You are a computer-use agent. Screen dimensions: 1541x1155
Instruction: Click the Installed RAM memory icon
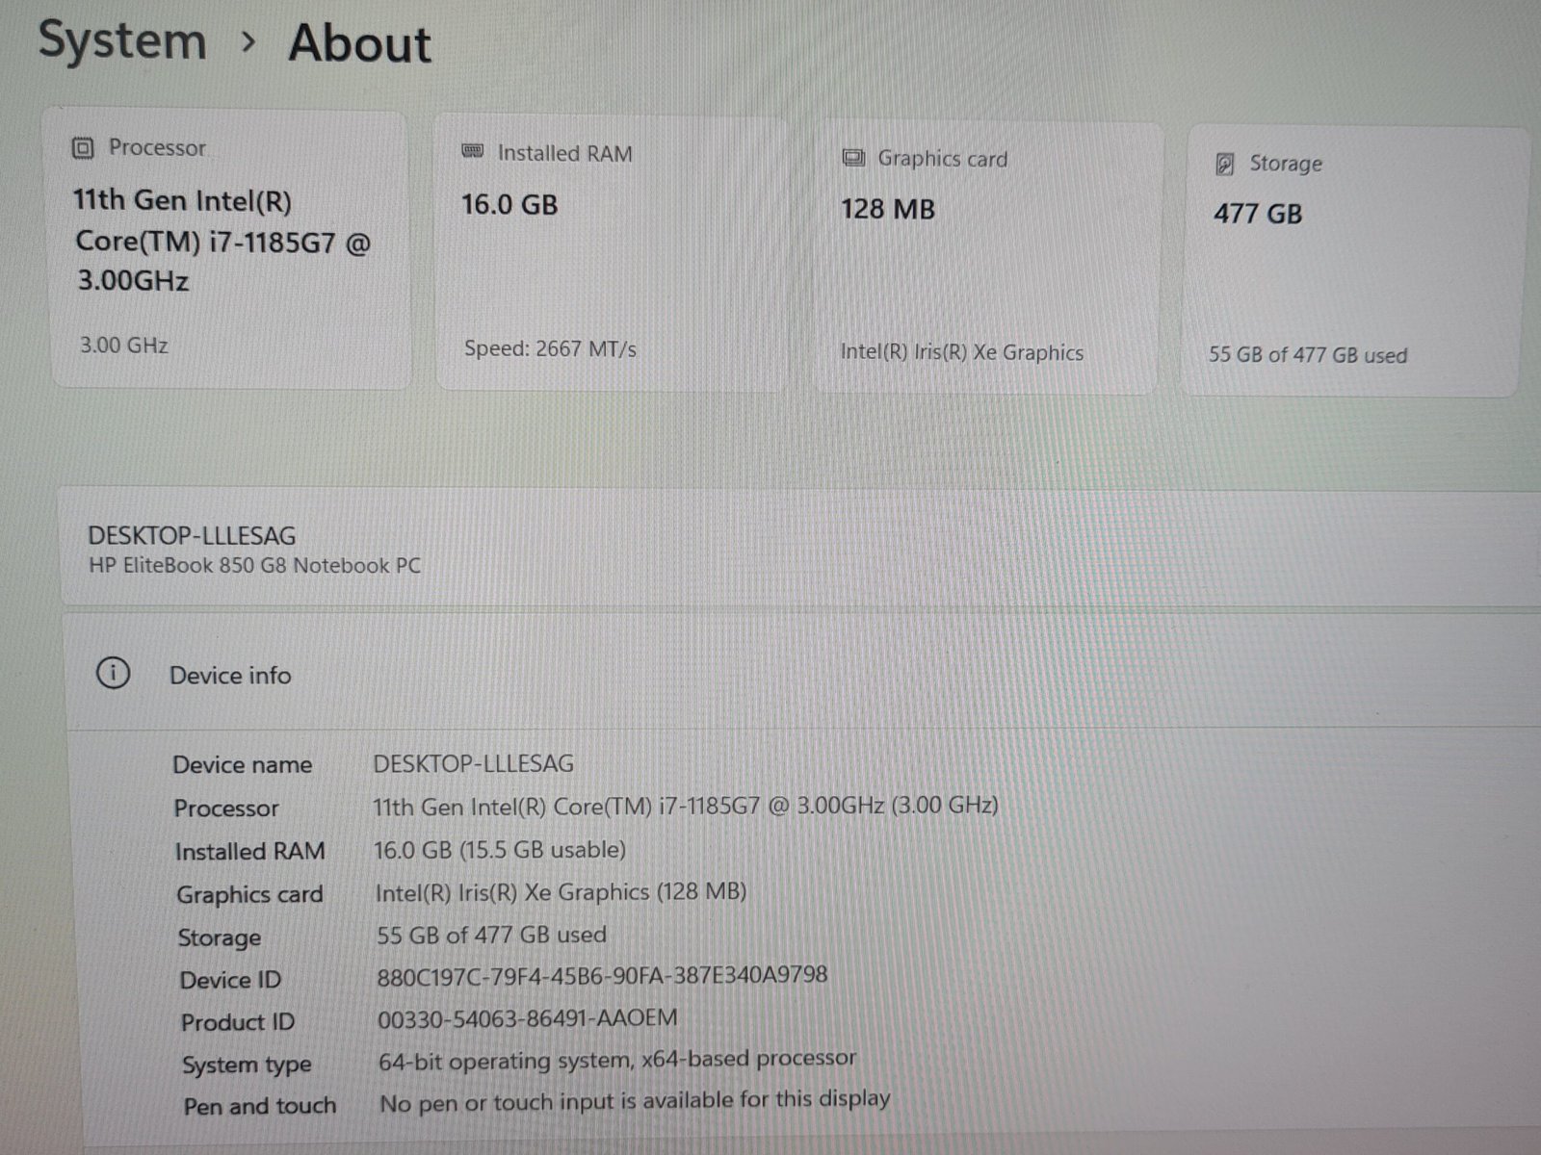(473, 151)
